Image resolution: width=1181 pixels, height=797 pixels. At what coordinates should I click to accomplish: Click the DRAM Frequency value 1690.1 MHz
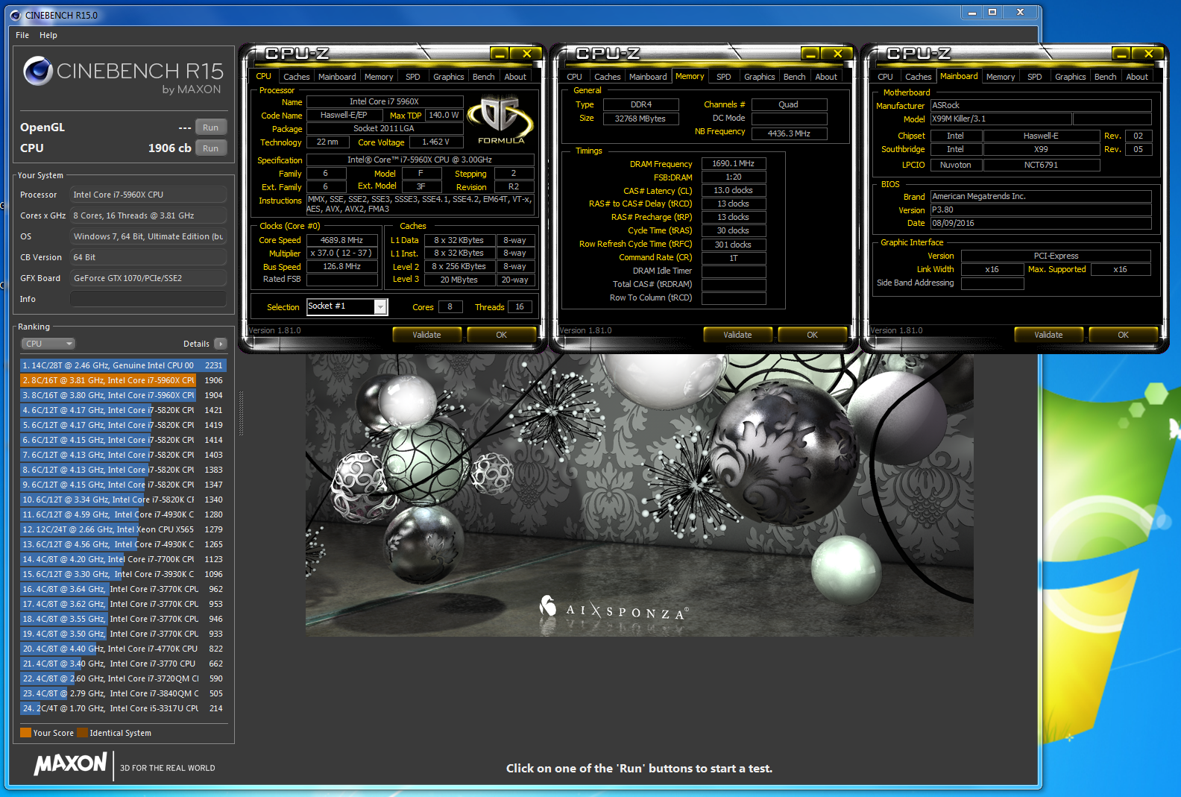(734, 163)
